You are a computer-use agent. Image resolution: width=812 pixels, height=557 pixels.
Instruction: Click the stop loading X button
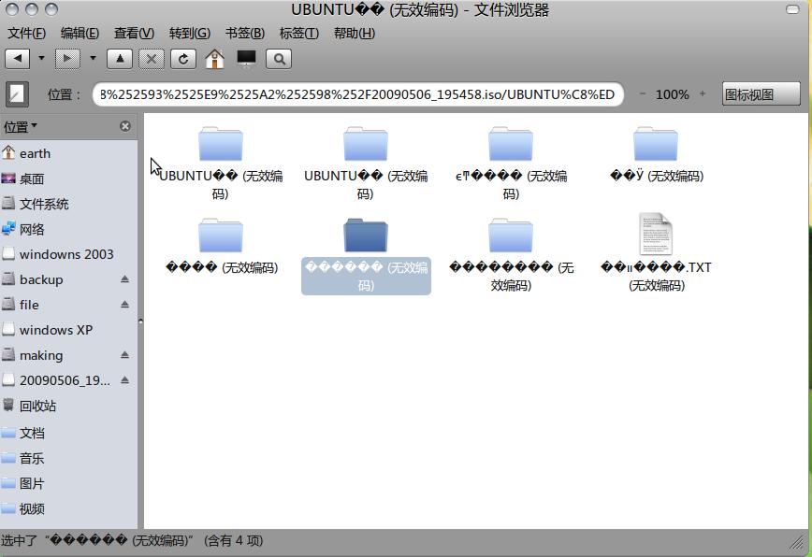coord(152,59)
